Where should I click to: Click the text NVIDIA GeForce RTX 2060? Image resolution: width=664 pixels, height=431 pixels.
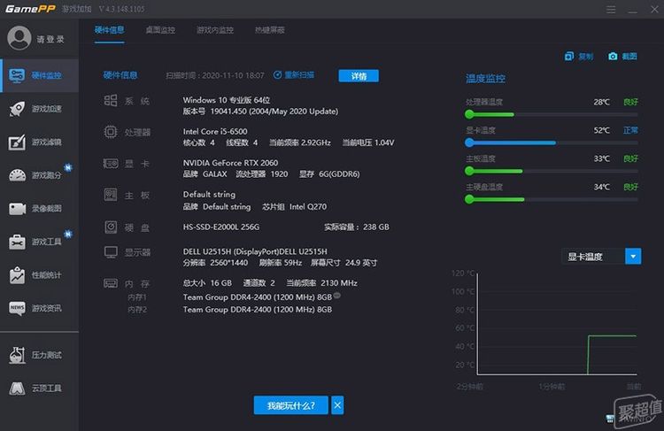point(230,163)
